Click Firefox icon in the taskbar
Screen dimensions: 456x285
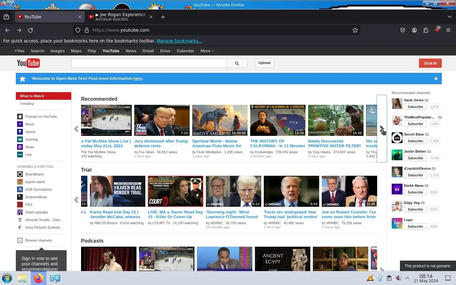pos(39,278)
